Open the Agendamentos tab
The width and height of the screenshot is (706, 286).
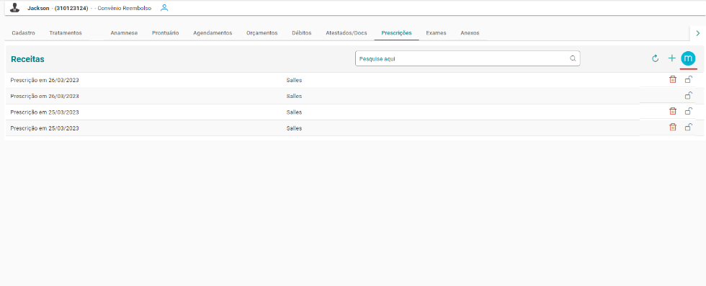[213, 33]
